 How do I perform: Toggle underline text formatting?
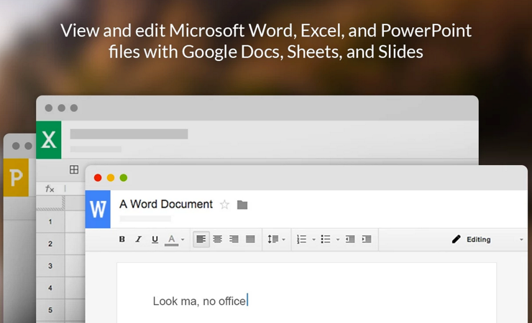(155, 239)
